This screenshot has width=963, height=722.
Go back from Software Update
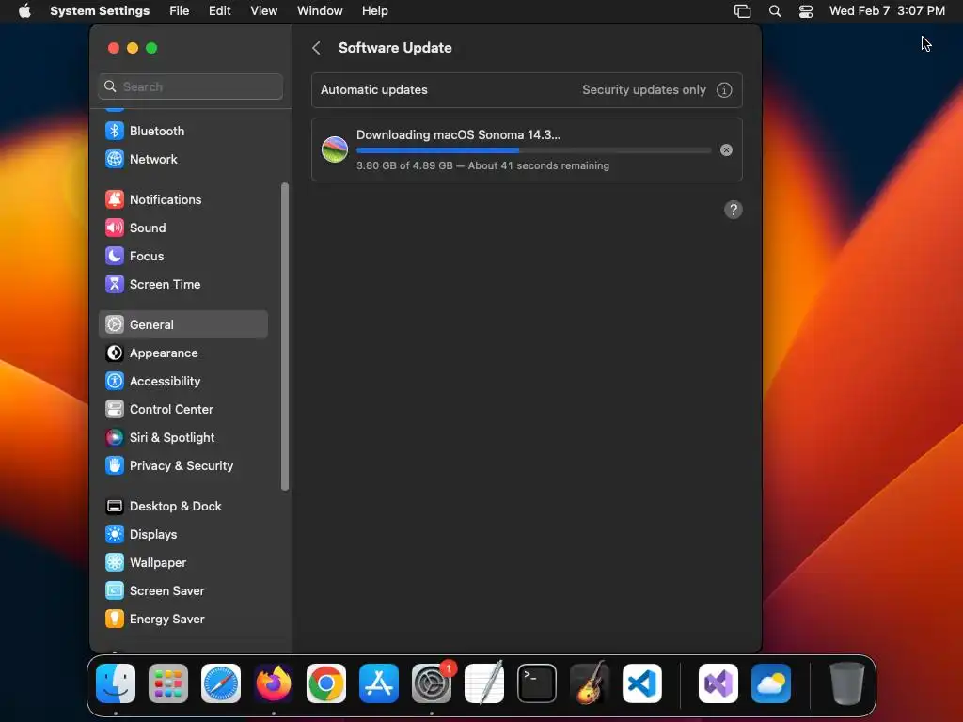coord(316,48)
